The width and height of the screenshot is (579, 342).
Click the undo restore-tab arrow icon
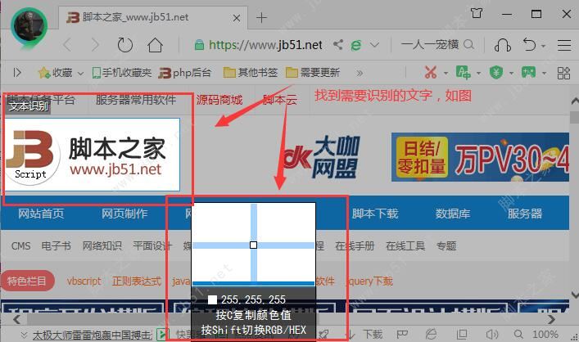[x=529, y=45]
